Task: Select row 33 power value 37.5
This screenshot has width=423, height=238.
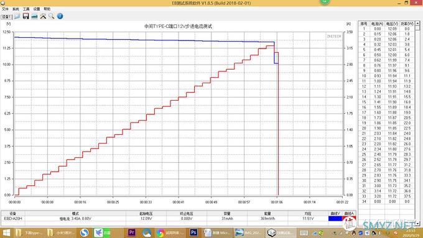Action: (407, 196)
